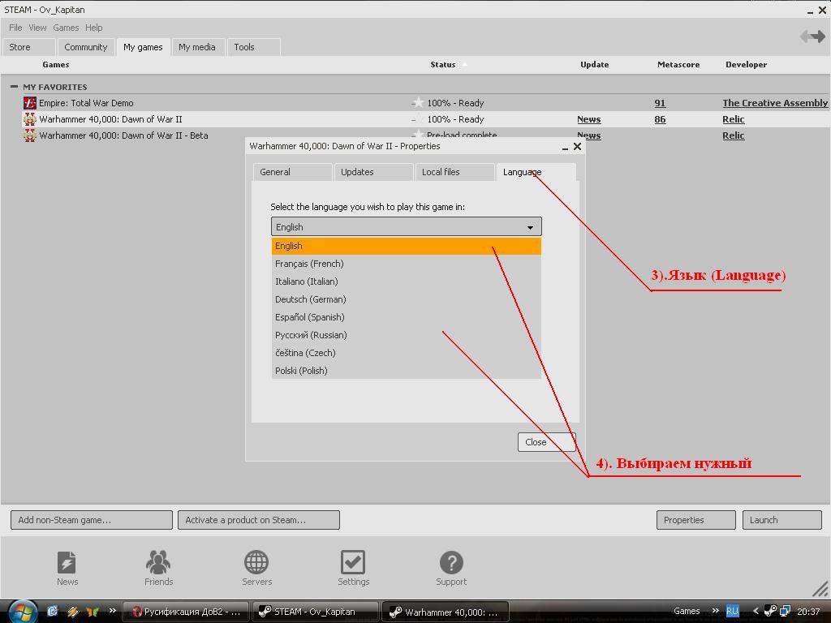Open News link for Dawn of War II
Screen dimensions: 831x623
[x=589, y=119]
